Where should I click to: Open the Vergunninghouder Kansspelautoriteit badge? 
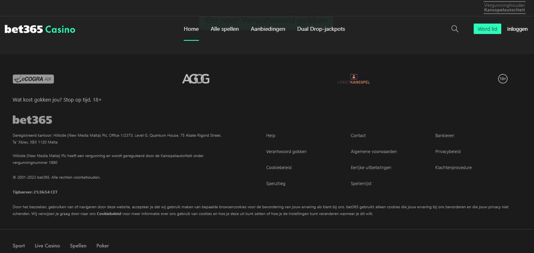click(504, 8)
